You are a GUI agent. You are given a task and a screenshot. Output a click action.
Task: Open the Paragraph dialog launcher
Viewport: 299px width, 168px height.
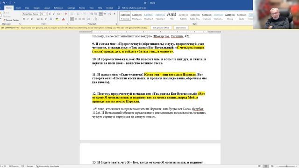pos(116,24)
